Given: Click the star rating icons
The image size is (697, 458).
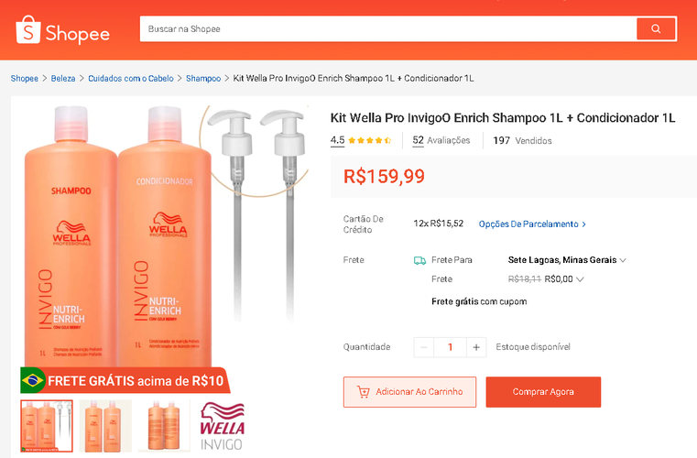Looking at the screenshot, I should click(370, 140).
